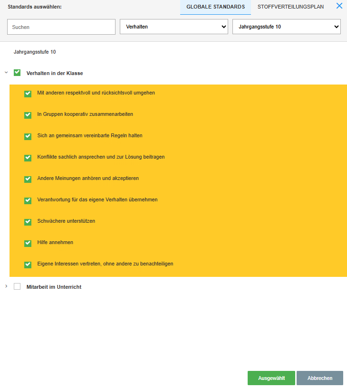Untick the 'Hilfe annehmen' checkbox
Image resolution: width=347 pixels, height=388 pixels.
(x=28, y=243)
